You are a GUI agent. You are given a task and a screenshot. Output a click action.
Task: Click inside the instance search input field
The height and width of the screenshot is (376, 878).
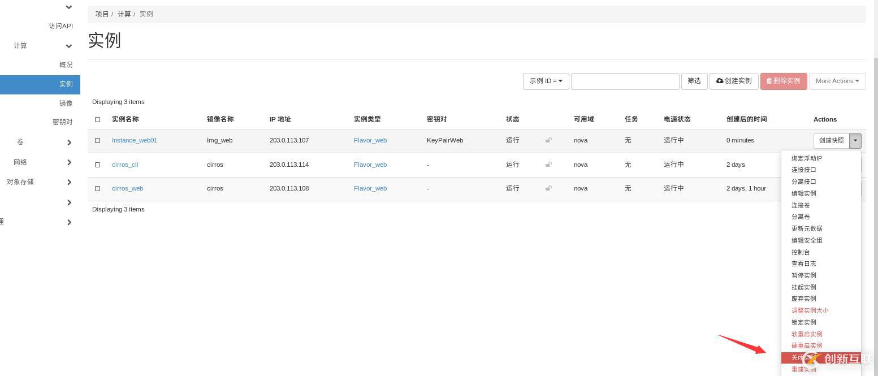(625, 81)
